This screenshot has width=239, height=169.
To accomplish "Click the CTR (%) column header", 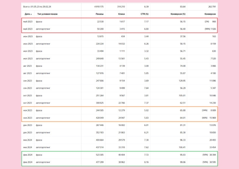I will click(144, 14).
